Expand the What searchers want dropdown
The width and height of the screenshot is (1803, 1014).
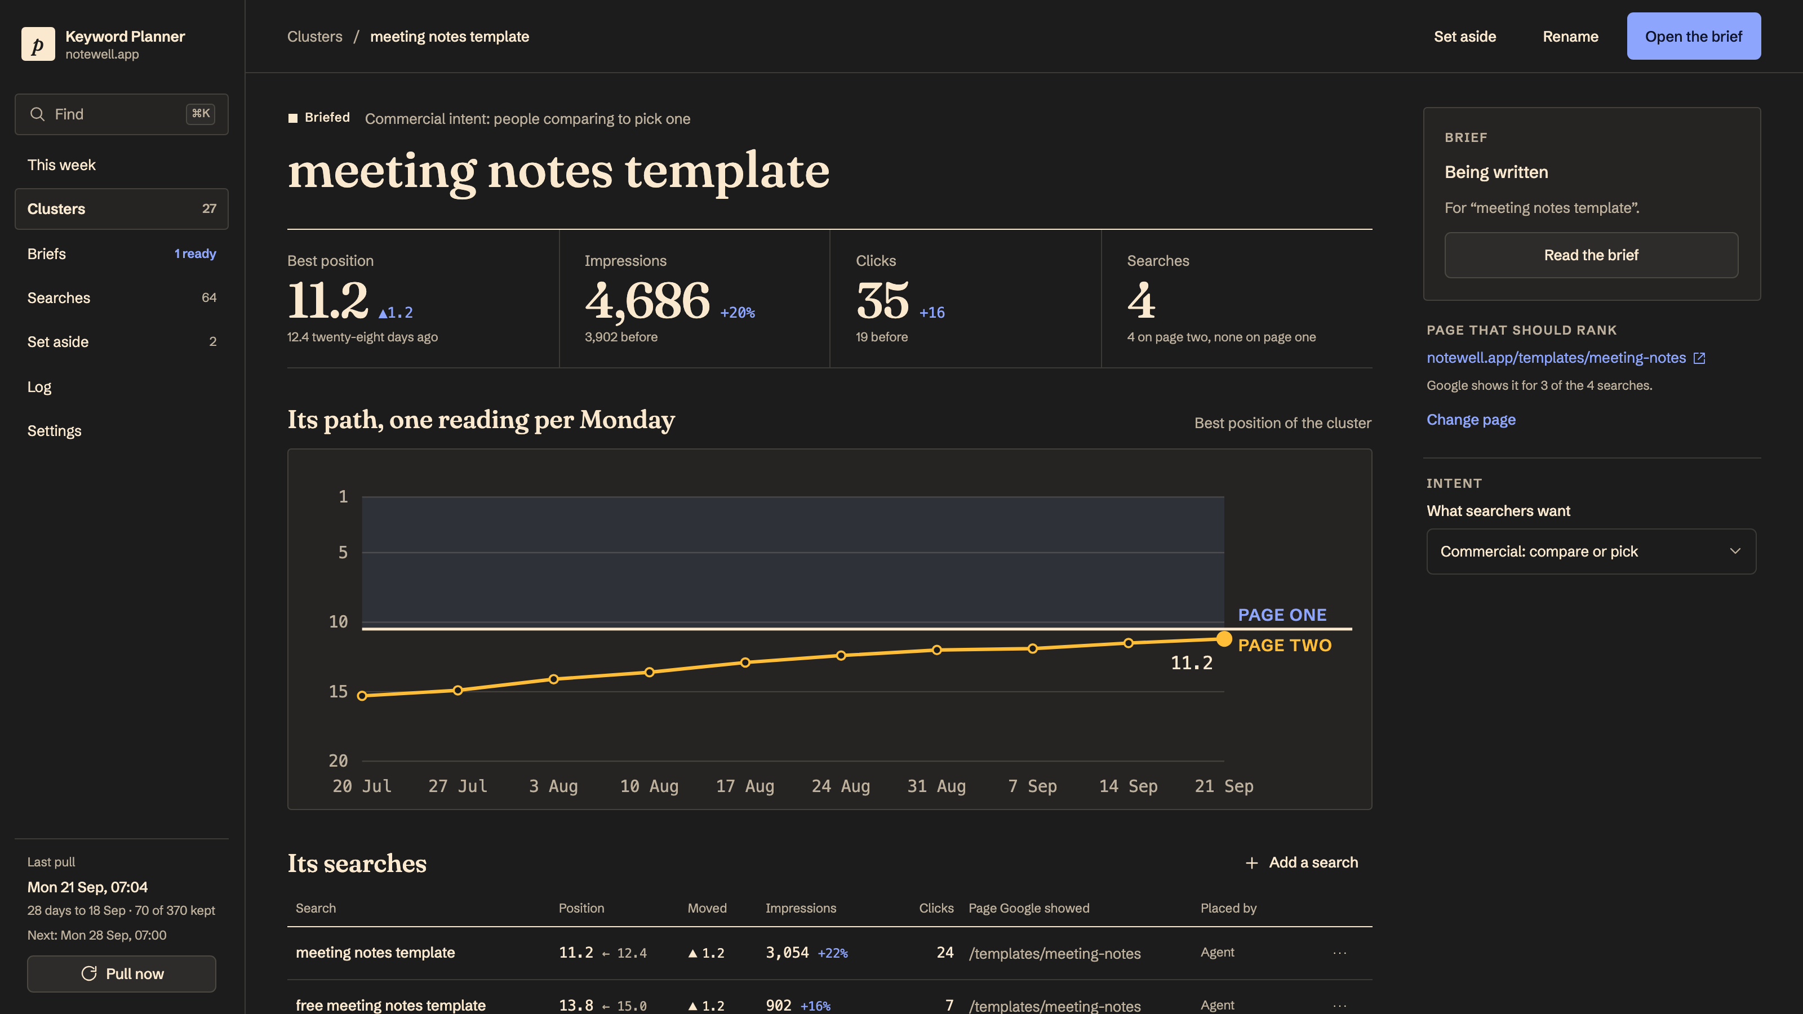click(1591, 552)
